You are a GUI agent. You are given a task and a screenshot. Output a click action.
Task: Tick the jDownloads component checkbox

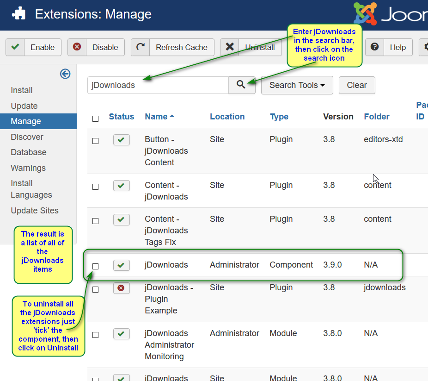click(x=95, y=266)
